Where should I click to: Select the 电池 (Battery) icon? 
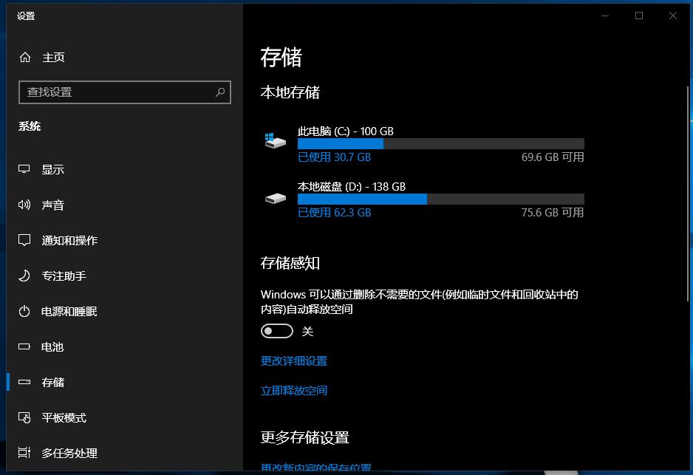pos(24,346)
